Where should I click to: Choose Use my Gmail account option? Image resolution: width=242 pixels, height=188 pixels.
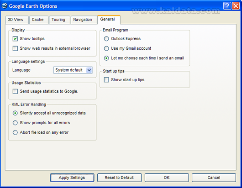[x=106, y=48]
